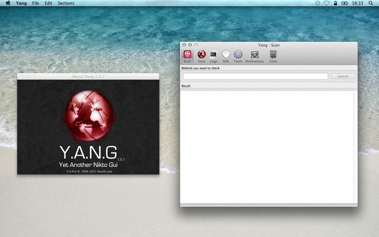Switch to the NSE shield icon
The height and width of the screenshot is (237, 379).
226,56
